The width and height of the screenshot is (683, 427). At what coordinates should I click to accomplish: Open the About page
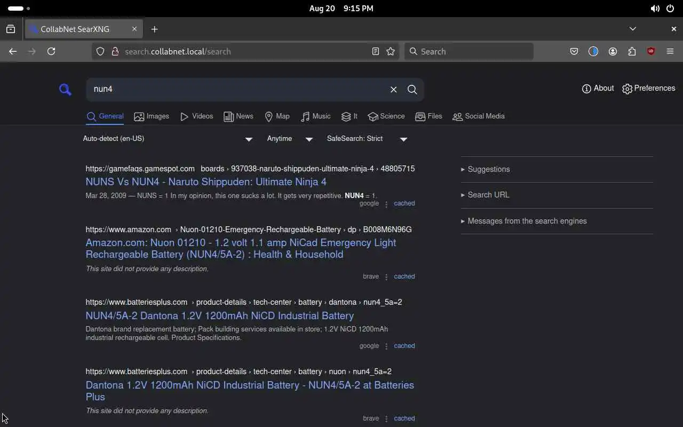[598, 89]
